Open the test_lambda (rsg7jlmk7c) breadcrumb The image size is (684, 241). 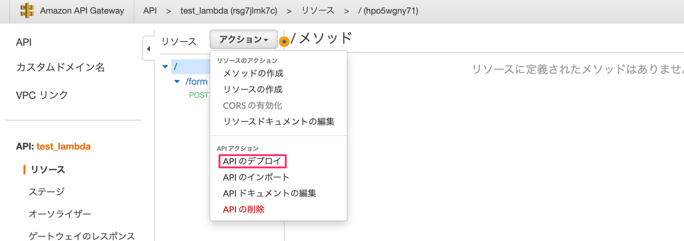point(228,11)
